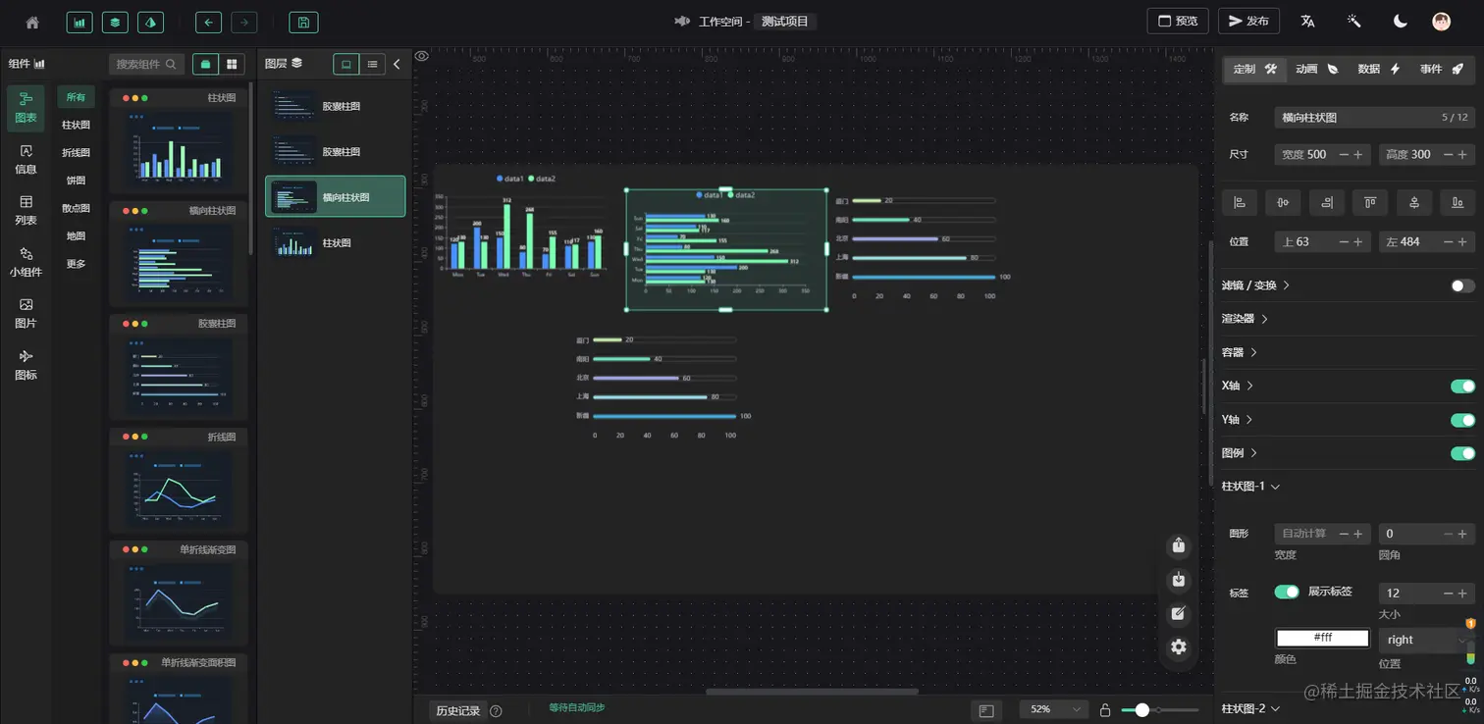The image size is (1484, 724).
Task: Select the 折线图 chart filter
Action: click(76, 153)
